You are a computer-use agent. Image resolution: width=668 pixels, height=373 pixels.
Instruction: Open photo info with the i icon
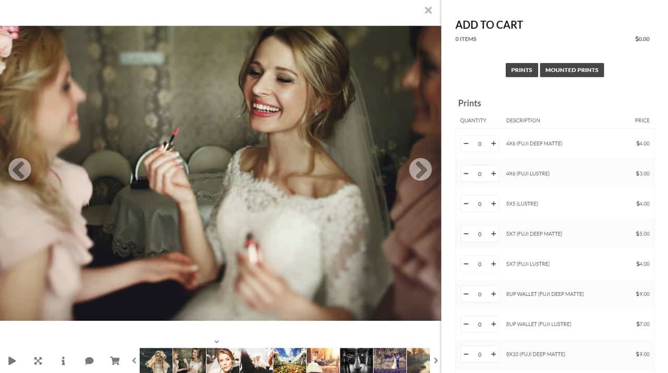63,360
